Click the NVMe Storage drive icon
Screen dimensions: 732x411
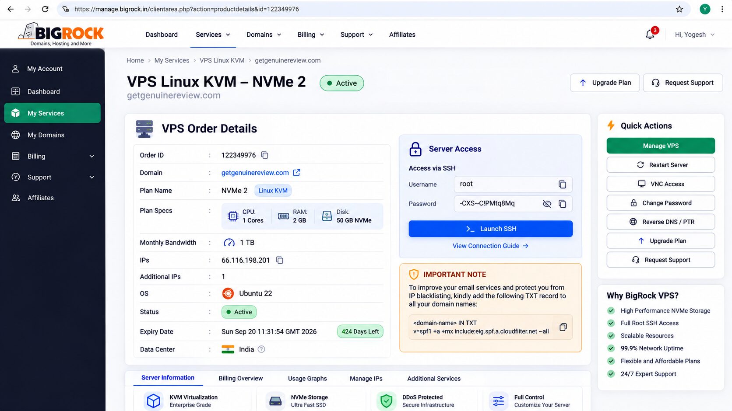point(275,401)
